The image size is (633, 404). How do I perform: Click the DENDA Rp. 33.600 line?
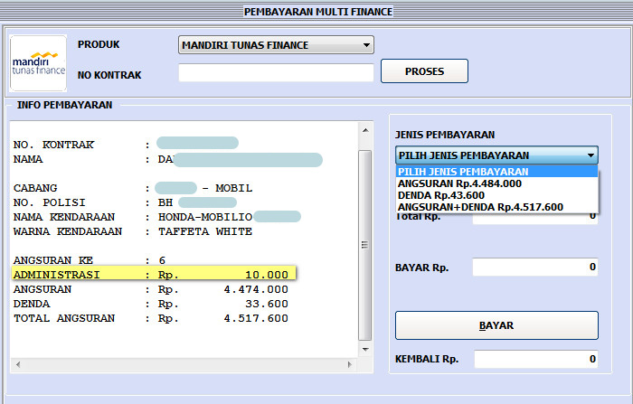coord(151,304)
